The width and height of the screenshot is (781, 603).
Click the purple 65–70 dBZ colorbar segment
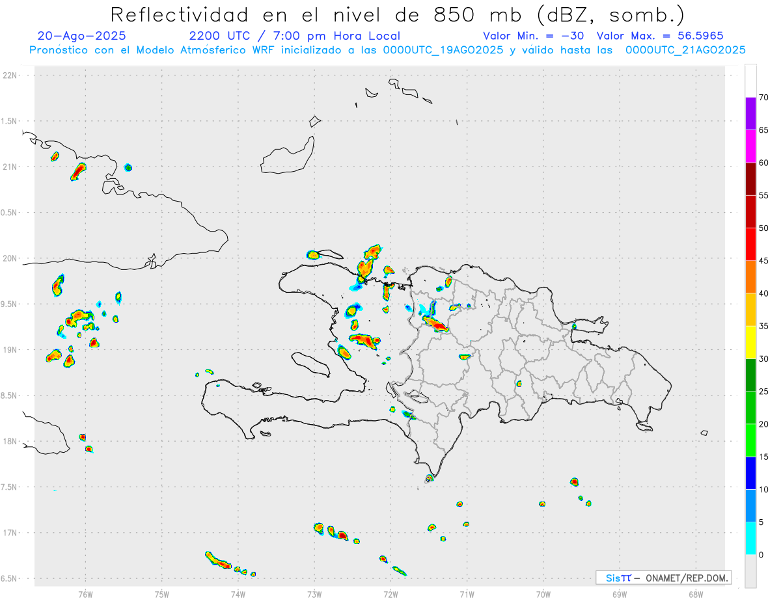pyautogui.click(x=750, y=114)
